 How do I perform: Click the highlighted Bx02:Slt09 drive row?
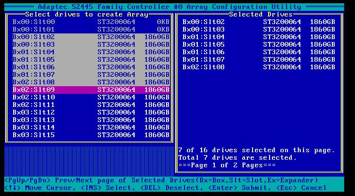[x=91, y=90]
